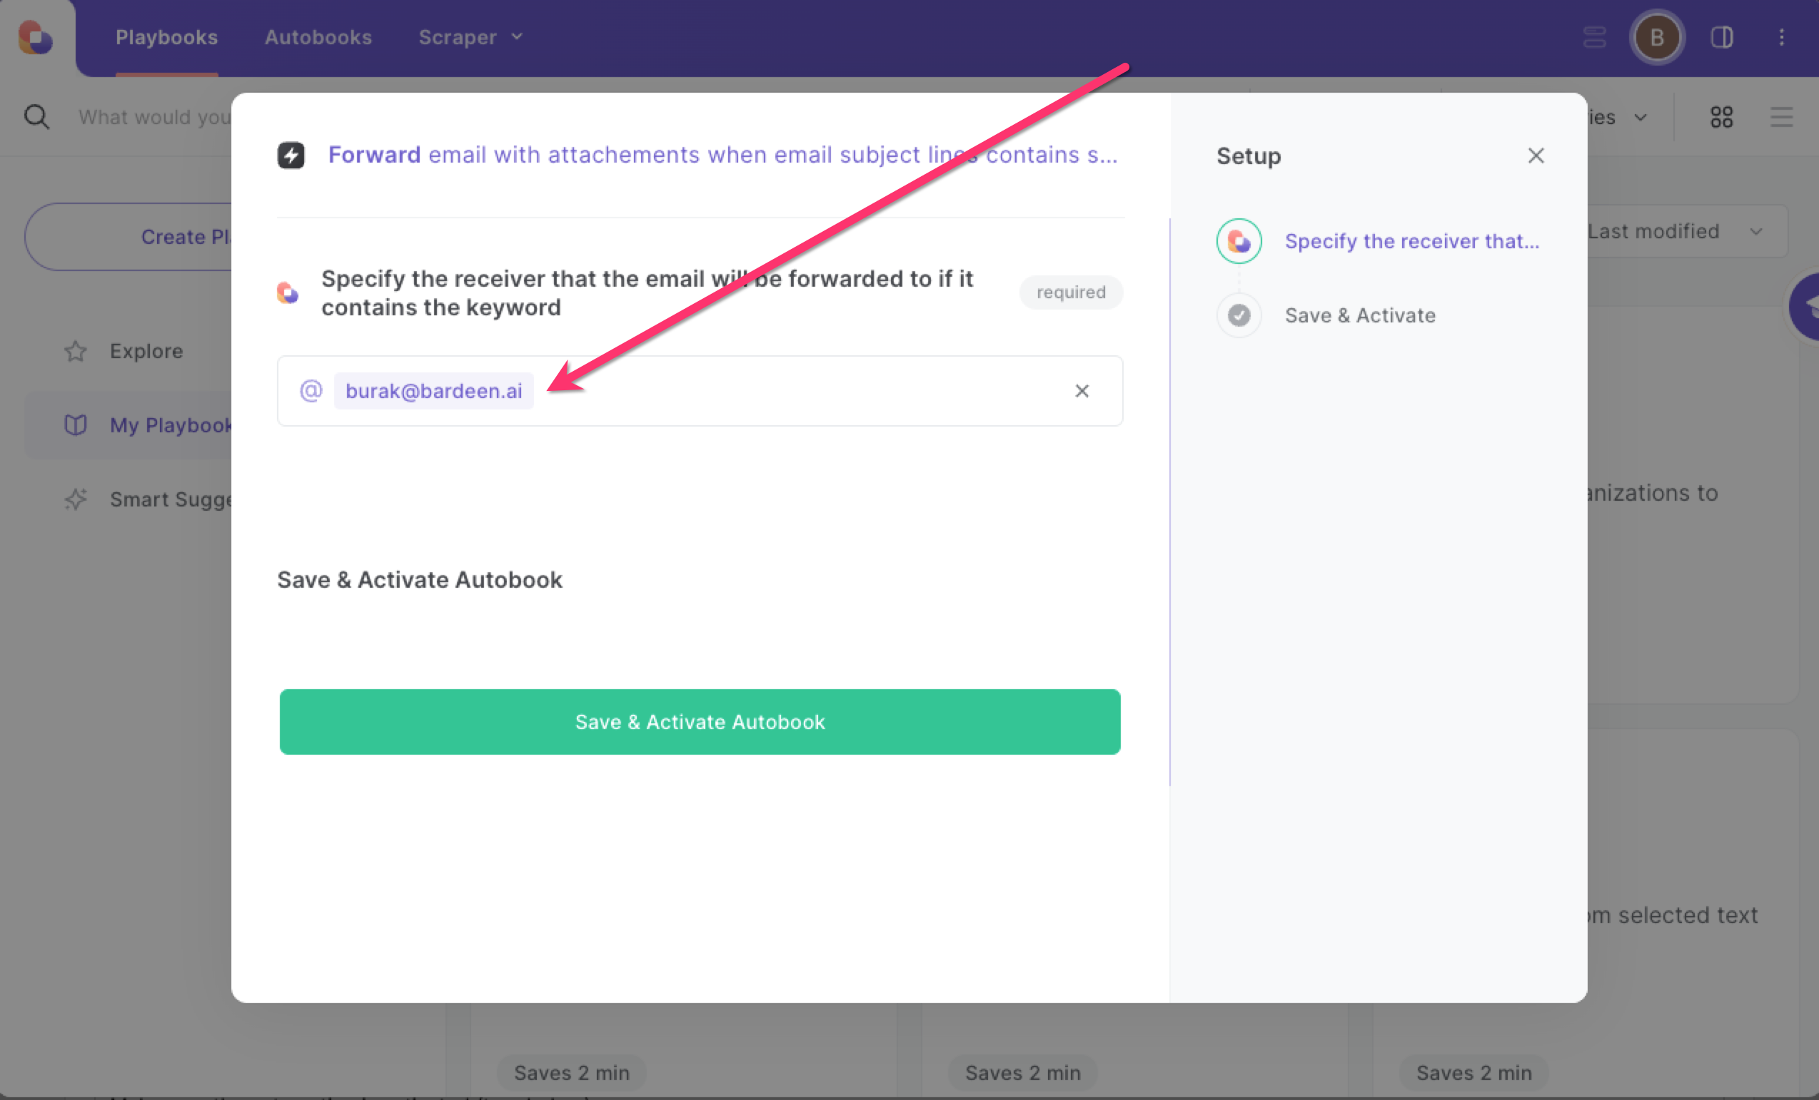Click the Forward email autobook title link
This screenshot has height=1100, width=1819.
[x=722, y=155]
